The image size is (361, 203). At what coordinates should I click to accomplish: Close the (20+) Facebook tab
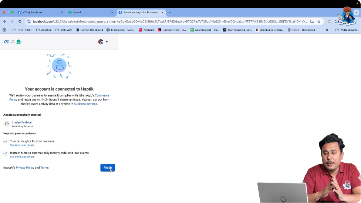(x=62, y=13)
